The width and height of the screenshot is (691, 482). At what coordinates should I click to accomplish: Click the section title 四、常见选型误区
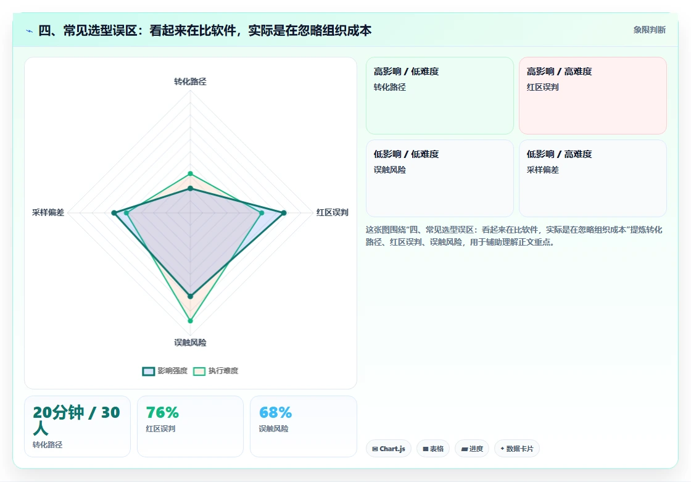(x=205, y=30)
